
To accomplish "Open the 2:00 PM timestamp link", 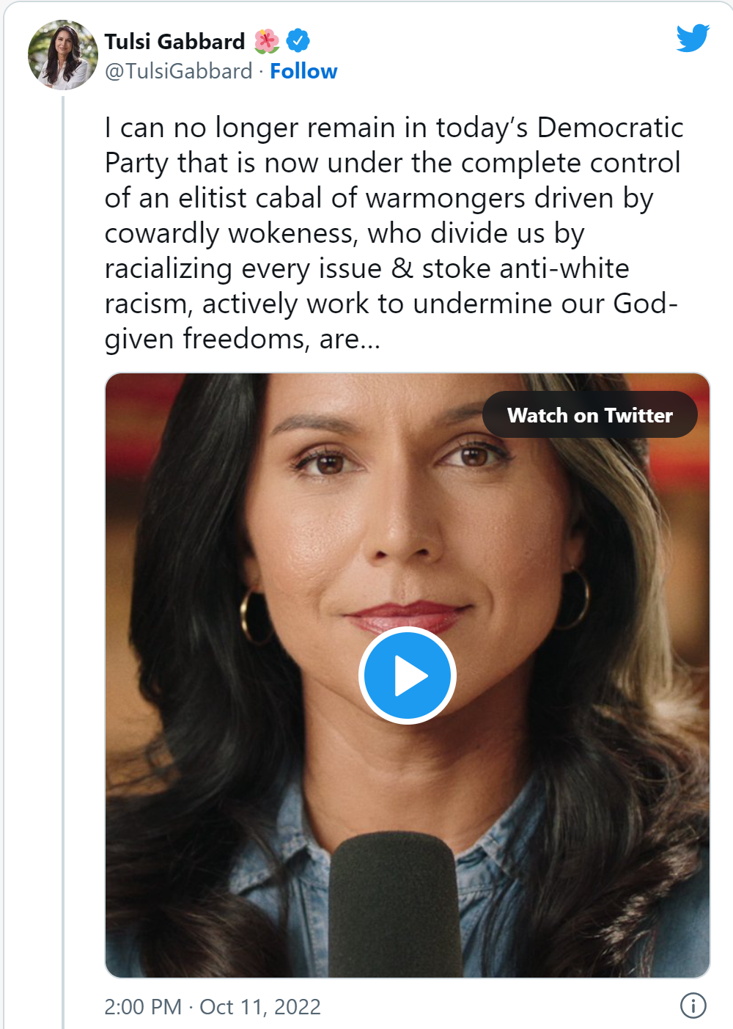I will pyautogui.click(x=143, y=1006).
